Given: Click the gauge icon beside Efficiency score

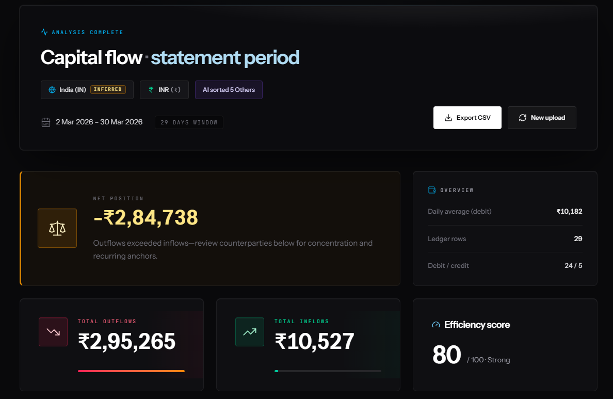Looking at the screenshot, I should (x=436, y=325).
